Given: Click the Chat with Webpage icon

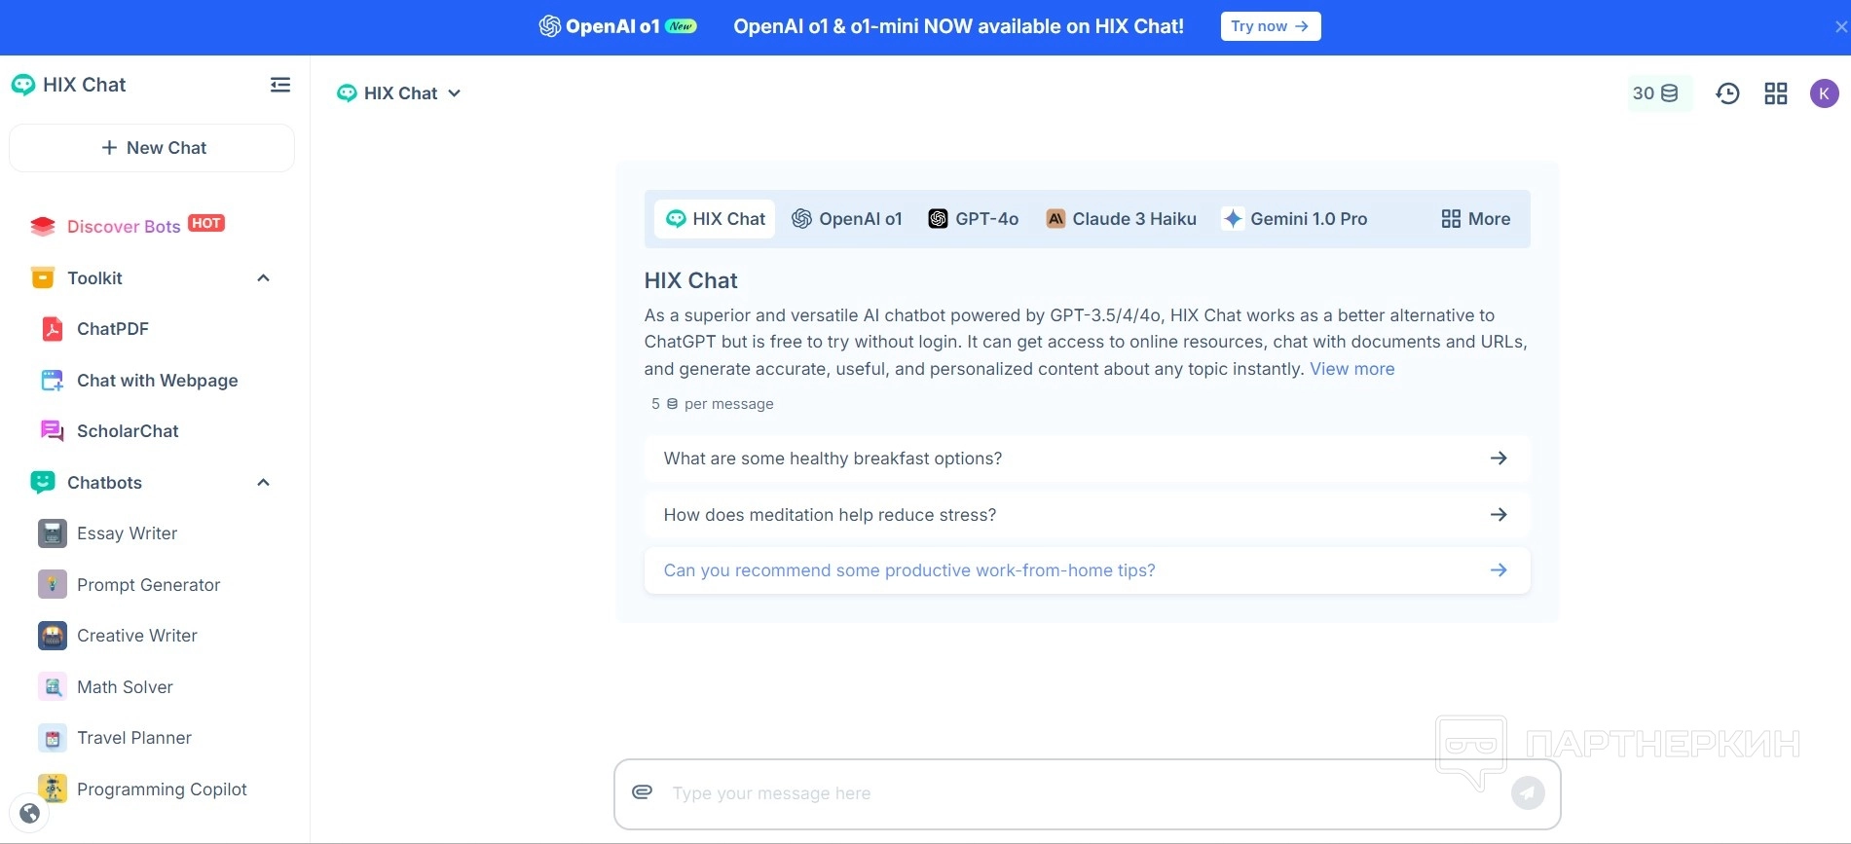Looking at the screenshot, I should (x=53, y=381).
